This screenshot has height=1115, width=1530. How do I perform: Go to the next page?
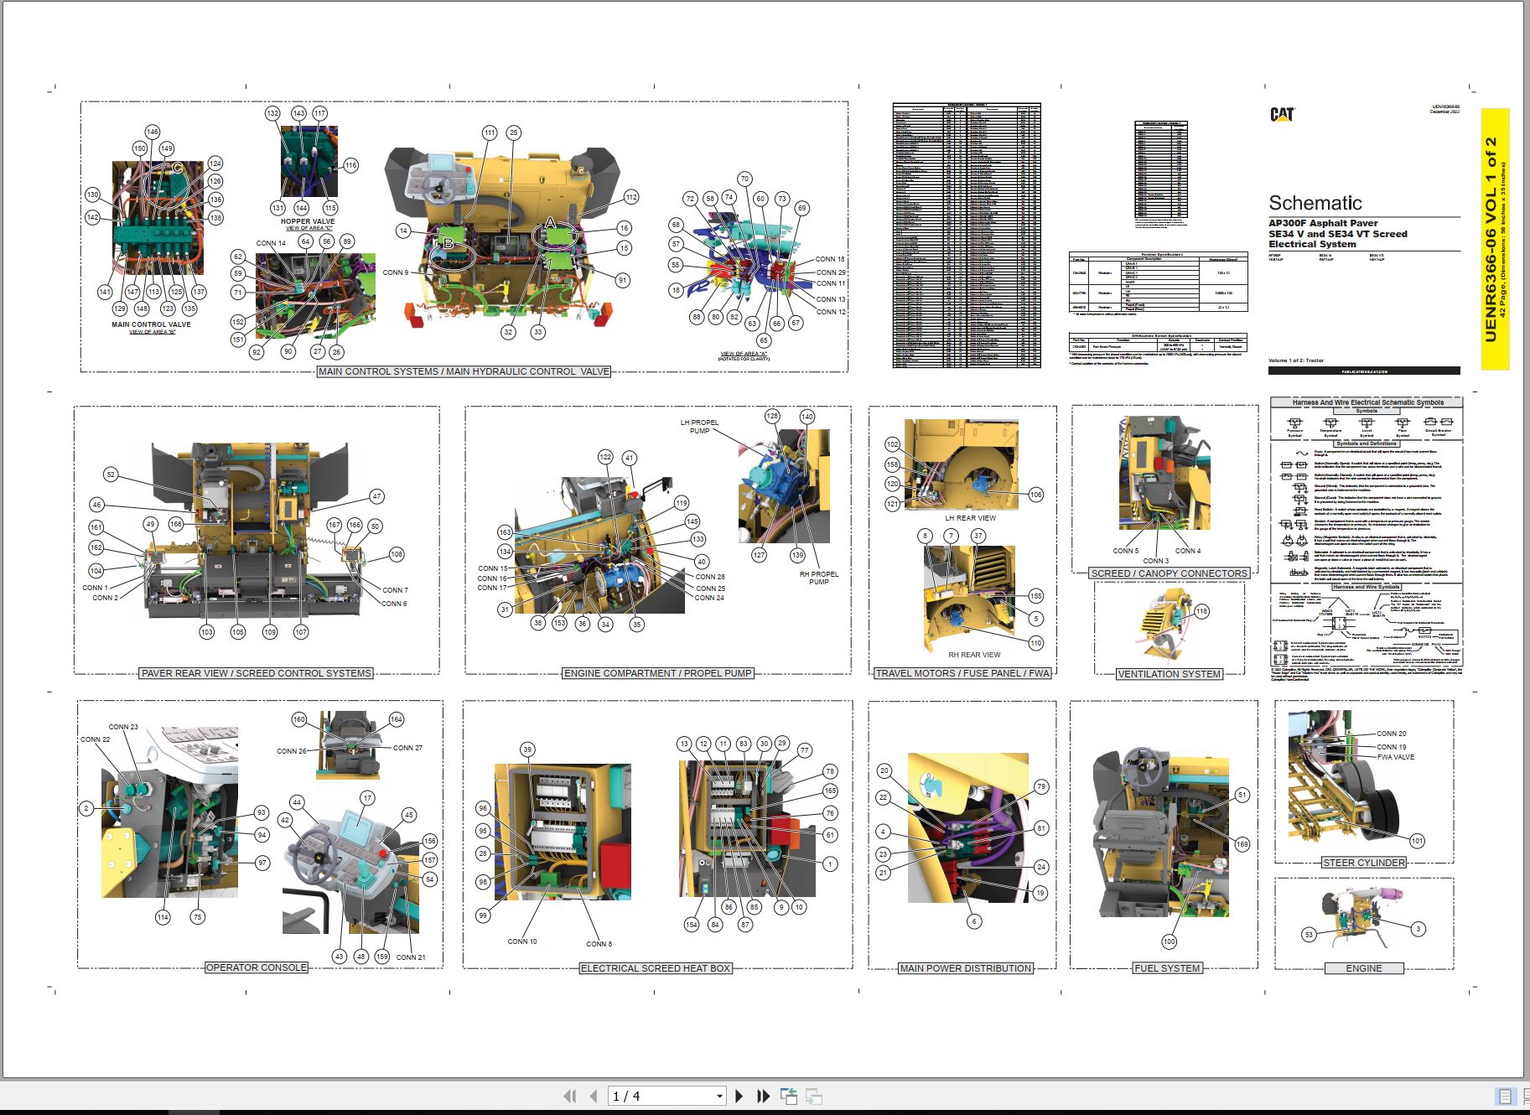point(739,1096)
